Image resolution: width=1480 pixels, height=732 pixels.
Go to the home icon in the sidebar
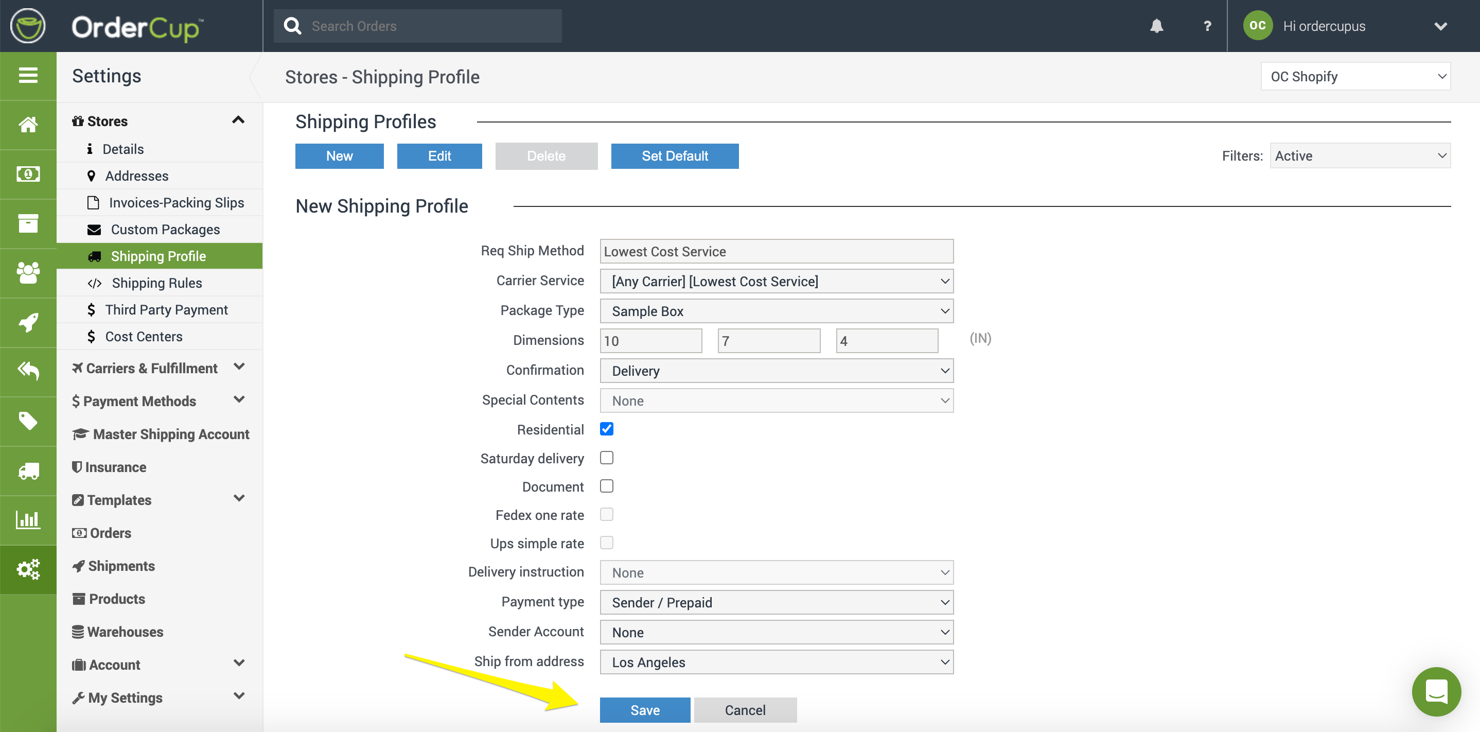28,124
